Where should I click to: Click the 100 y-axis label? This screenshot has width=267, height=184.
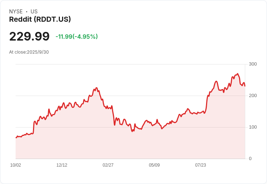253,127
